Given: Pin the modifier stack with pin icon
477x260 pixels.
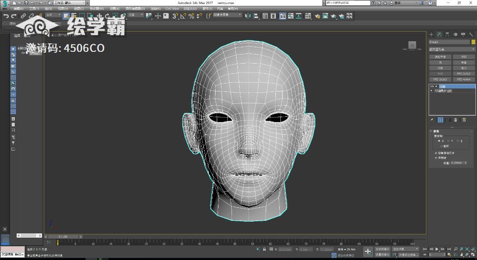Looking at the screenshot, I should pos(432,120).
